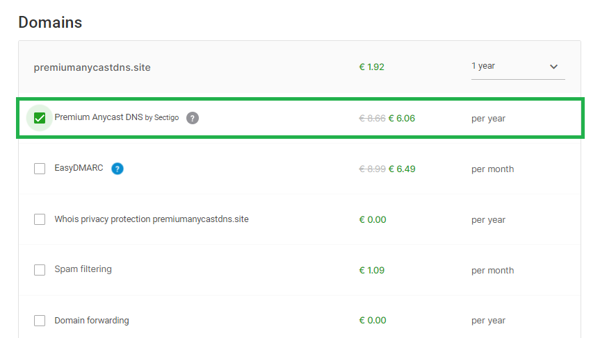Image resolution: width=600 pixels, height=338 pixels.
Task: Click the struck-through € 8.99 price
Action: tap(373, 169)
